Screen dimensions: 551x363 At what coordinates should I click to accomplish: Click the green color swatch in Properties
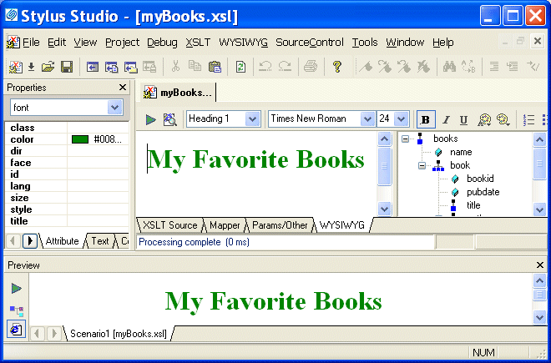(x=80, y=139)
